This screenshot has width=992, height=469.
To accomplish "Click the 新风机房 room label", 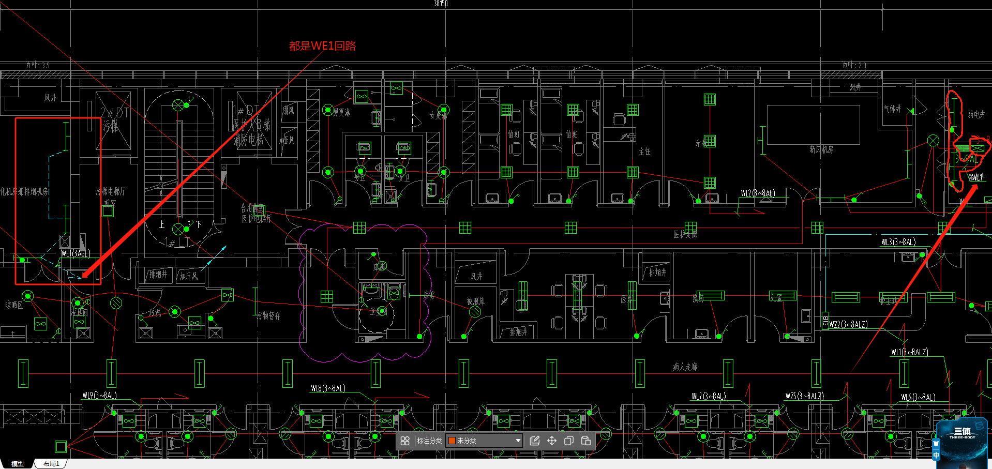I will (x=821, y=149).
